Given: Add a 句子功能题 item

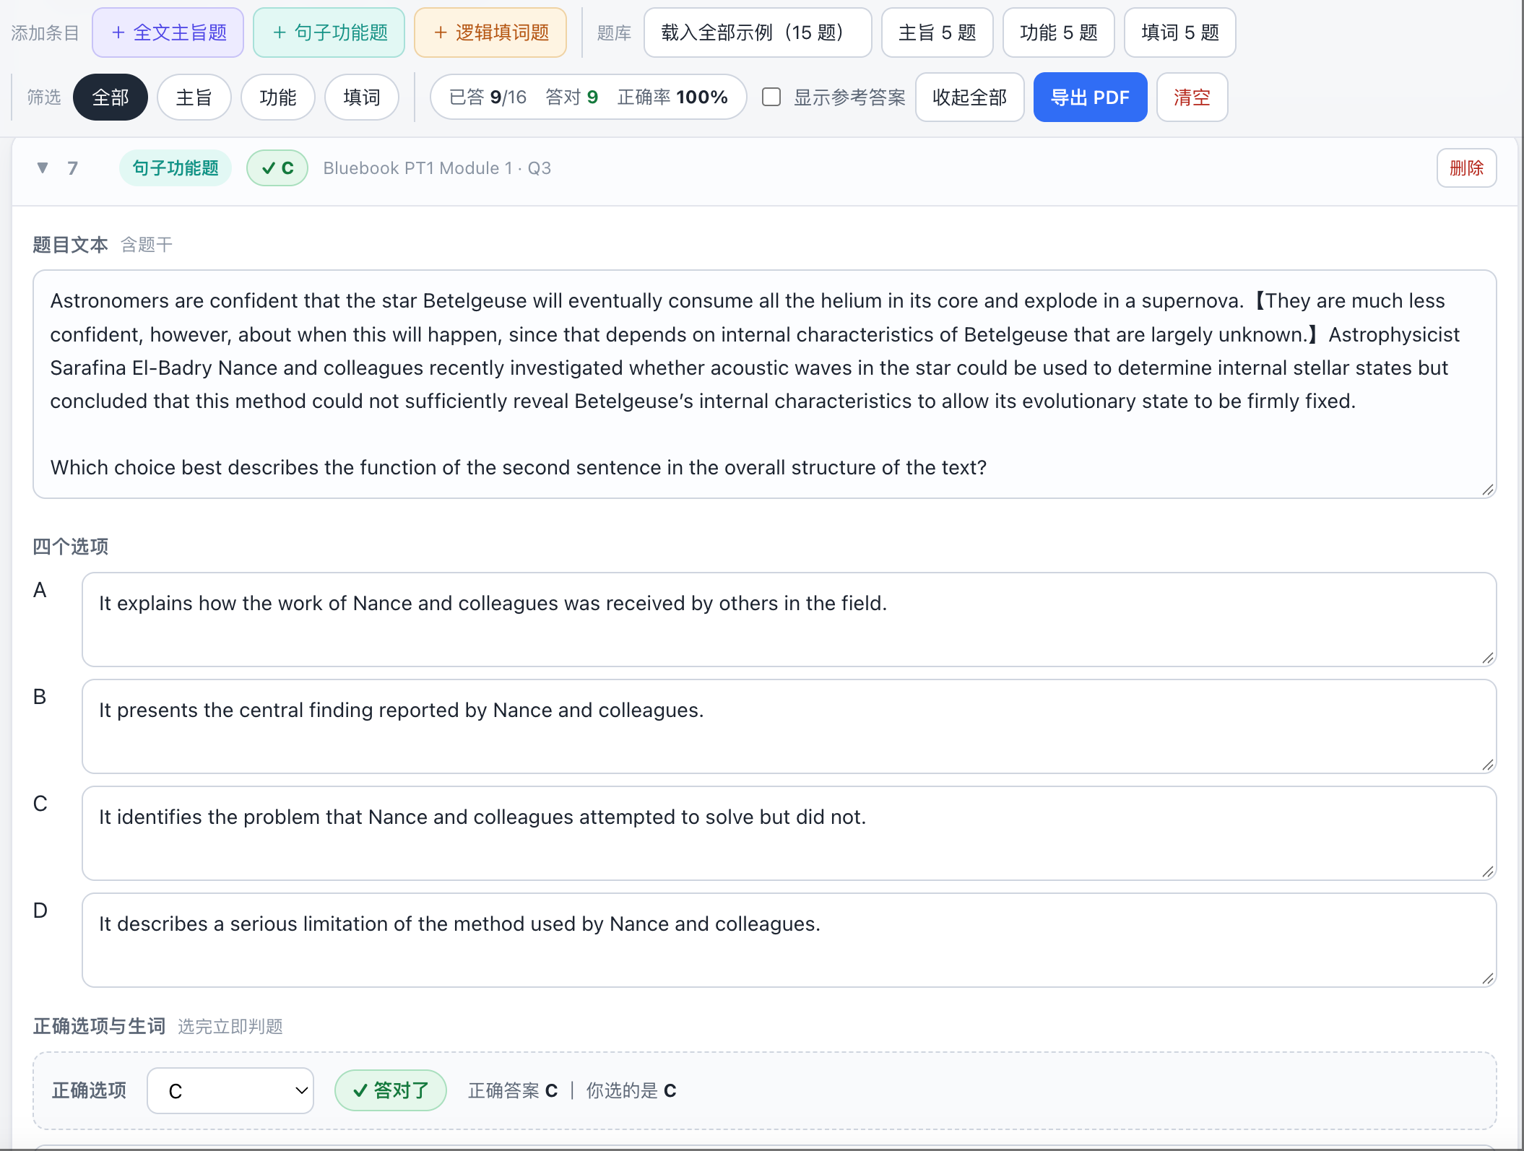Looking at the screenshot, I should pyautogui.click(x=329, y=32).
